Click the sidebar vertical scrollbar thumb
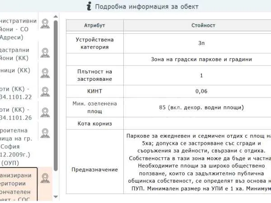The width and height of the screenshot is (271, 203). pos(56,96)
